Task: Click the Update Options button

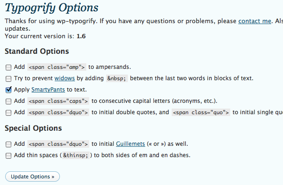Action: (x=33, y=177)
